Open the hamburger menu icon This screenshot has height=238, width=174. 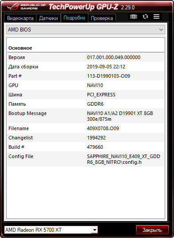pyautogui.click(x=156, y=16)
